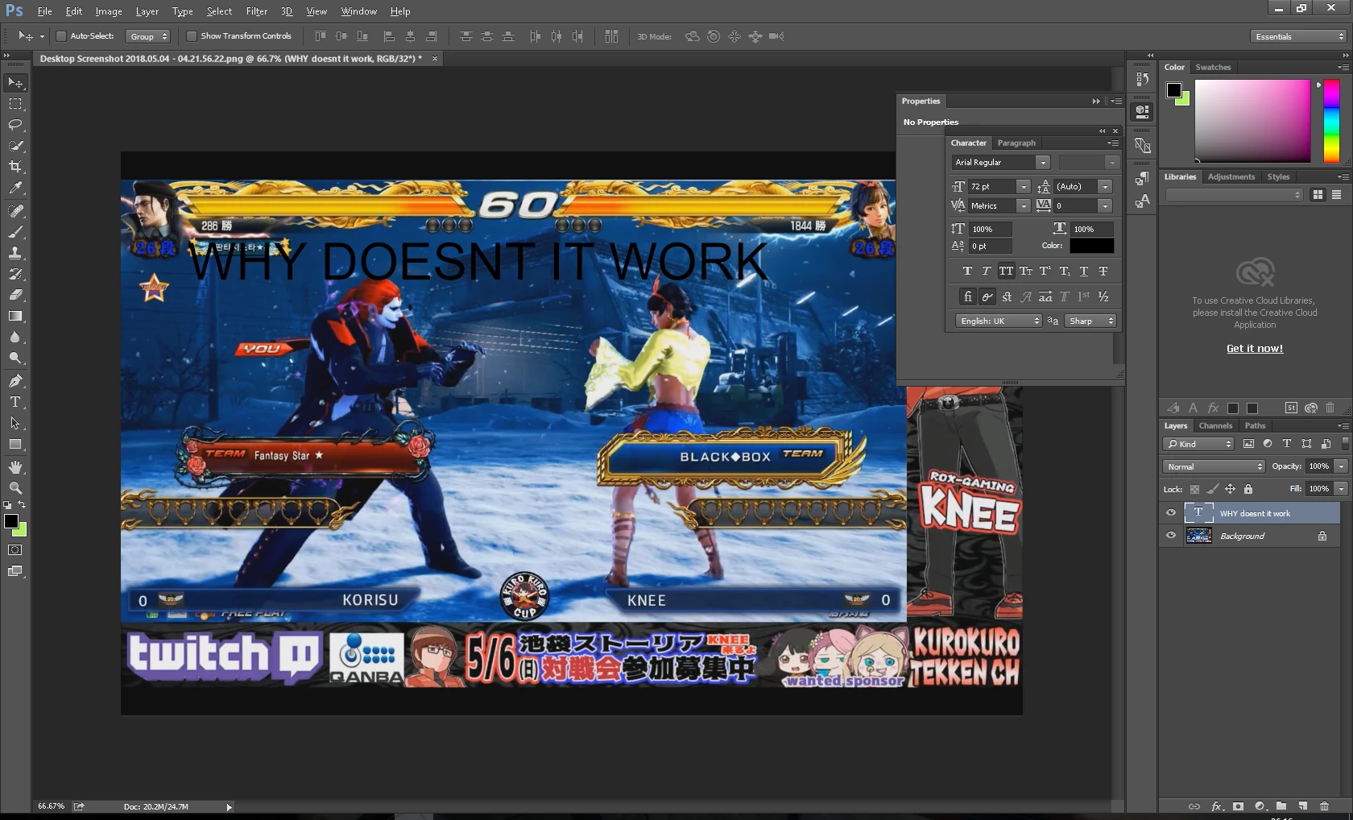Click the Get it now! link
Image resolution: width=1353 pixels, height=820 pixels.
[1255, 349]
